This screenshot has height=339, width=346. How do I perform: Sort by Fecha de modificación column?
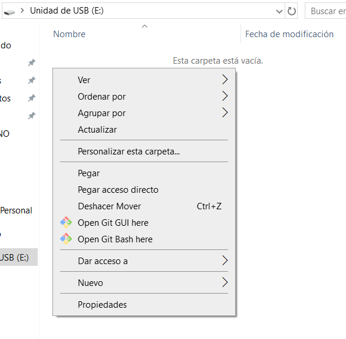tap(289, 34)
